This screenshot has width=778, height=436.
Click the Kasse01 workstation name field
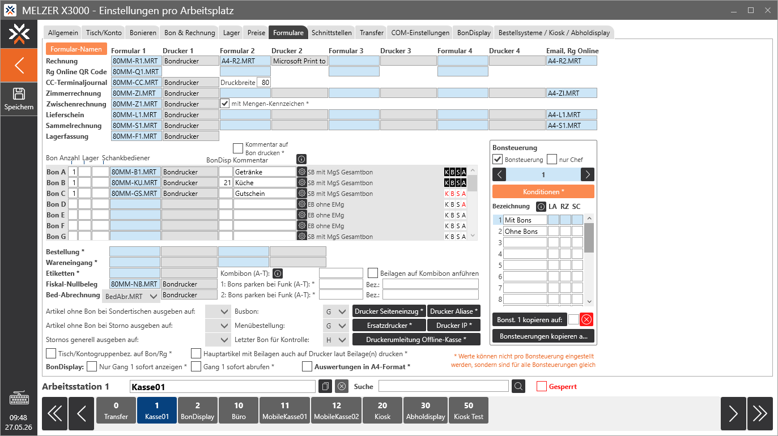(222, 386)
